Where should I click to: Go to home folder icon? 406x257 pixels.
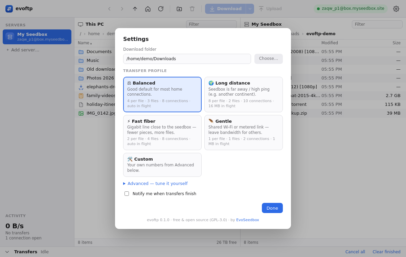point(148,9)
